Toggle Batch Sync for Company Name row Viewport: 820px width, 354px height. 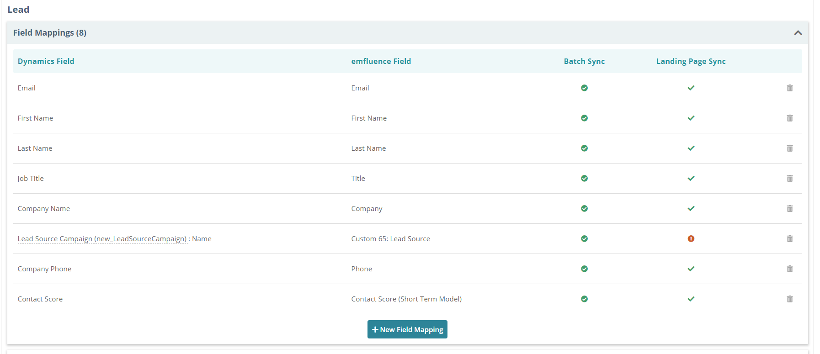584,208
